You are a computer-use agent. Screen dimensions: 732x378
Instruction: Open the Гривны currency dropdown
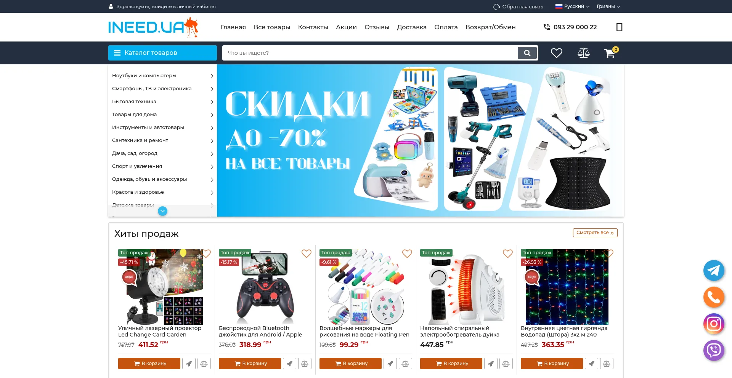click(x=608, y=6)
